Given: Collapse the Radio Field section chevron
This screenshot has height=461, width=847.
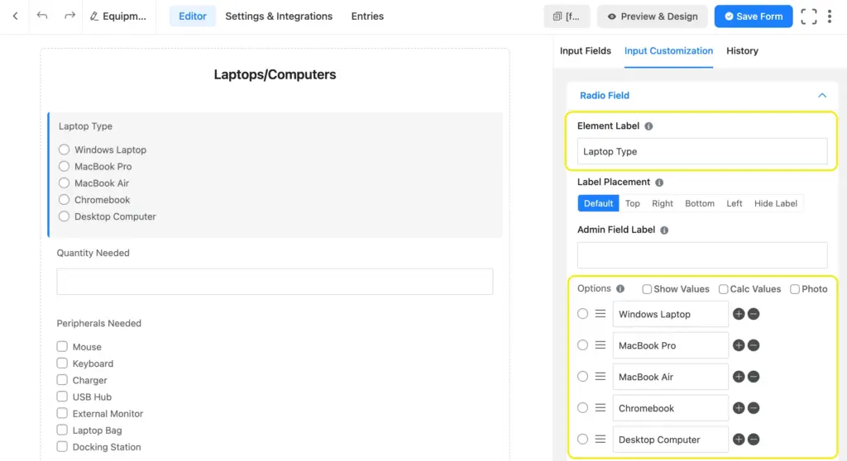Looking at the screenshot, I should pos(822,96).
